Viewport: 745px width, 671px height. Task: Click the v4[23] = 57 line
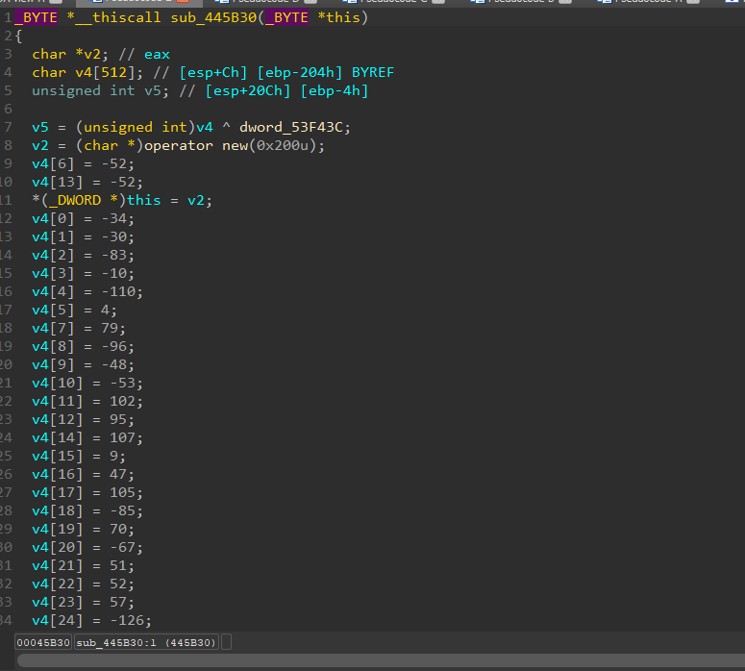click(83, 602)
